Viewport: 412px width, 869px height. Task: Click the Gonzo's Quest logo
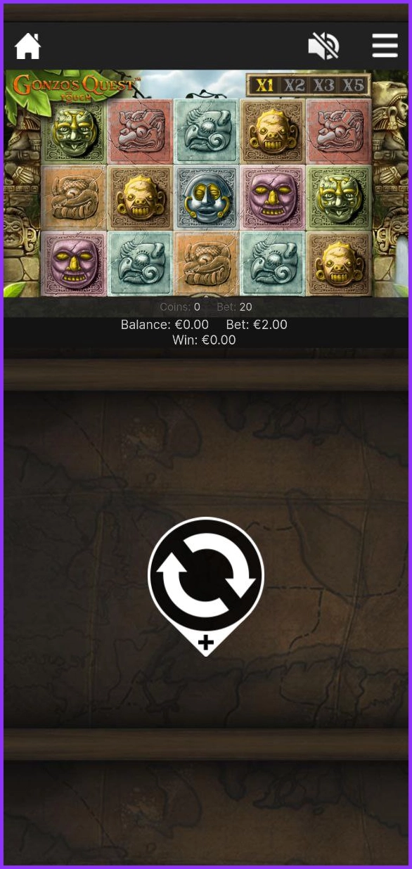pyautogui.click(x=73, y=87)
